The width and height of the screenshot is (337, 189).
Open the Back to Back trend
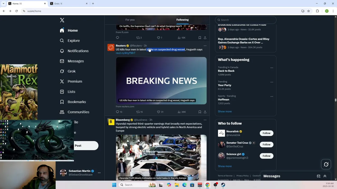(x=226, y=71)
